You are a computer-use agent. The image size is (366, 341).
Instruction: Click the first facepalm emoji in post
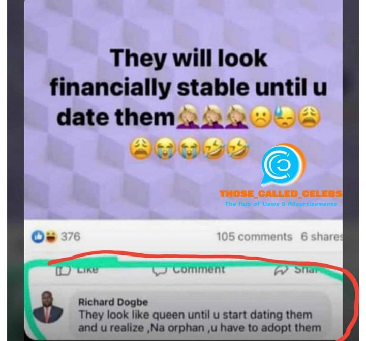(x=188, y=117)
